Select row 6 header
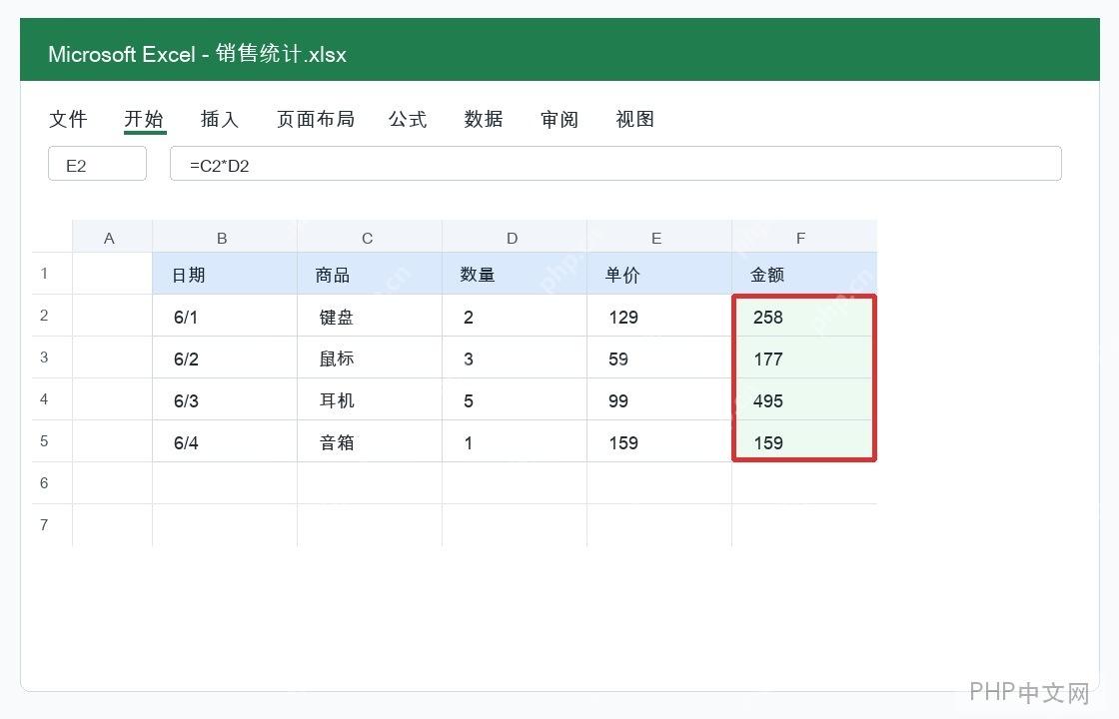This screenshot has width=1119, height=719. 52,483
